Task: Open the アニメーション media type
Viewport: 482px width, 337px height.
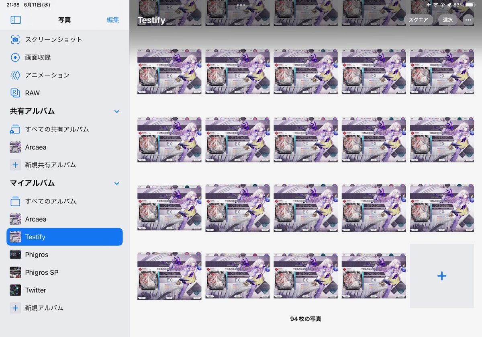Action: [x=65, y=75]
